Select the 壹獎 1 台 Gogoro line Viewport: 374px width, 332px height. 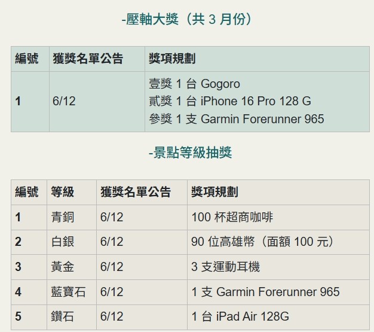[194, 84]
